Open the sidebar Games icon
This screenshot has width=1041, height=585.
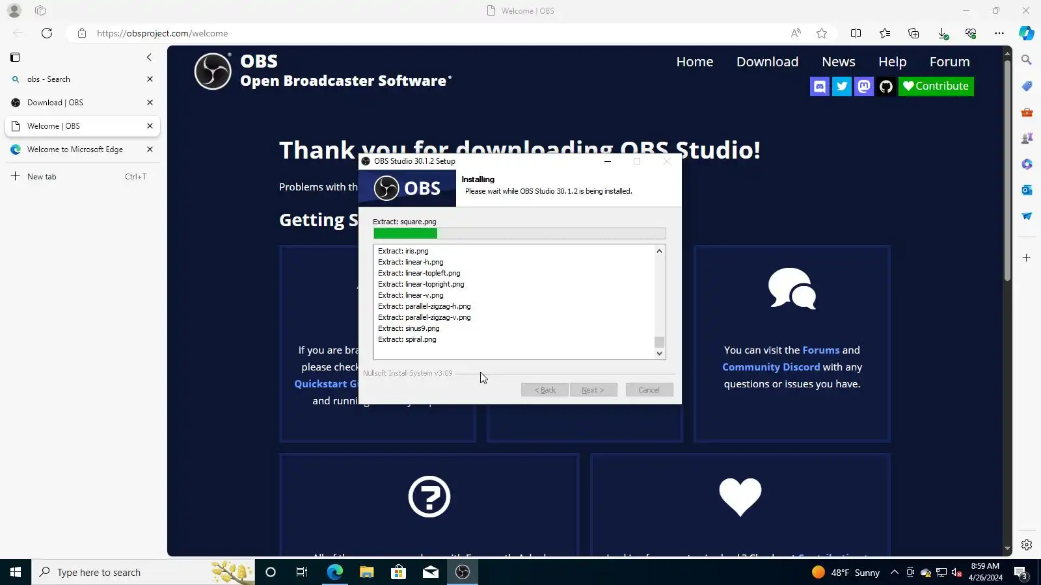(1027, 138)
